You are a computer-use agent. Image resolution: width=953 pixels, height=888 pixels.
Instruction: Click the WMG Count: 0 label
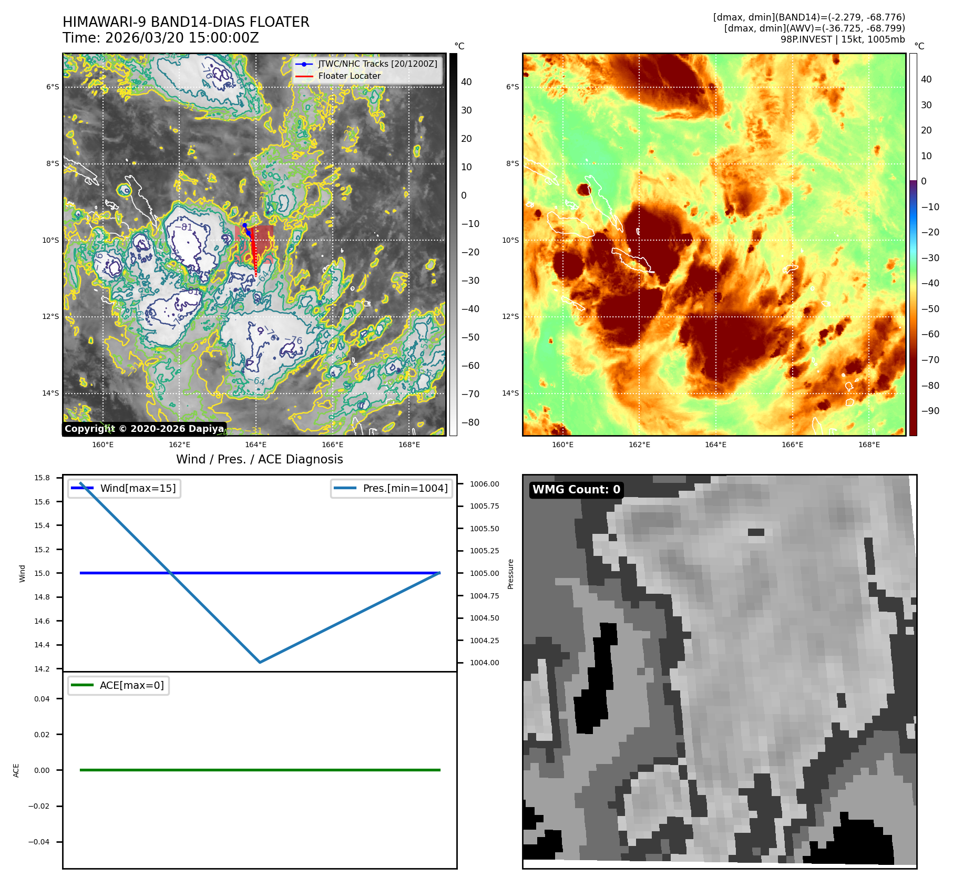coord(576,490)
